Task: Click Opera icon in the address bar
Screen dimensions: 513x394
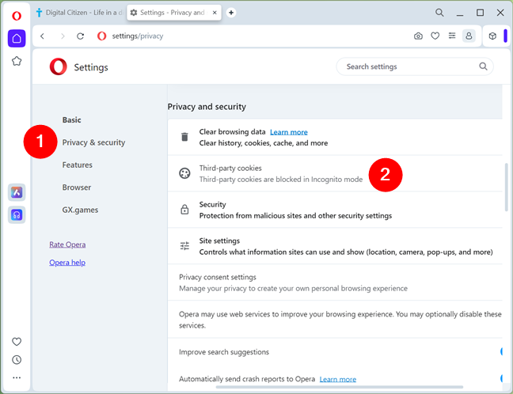Action: [102, 36]
